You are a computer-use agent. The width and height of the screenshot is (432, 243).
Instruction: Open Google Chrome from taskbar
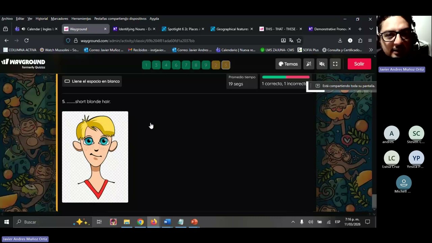140,222
